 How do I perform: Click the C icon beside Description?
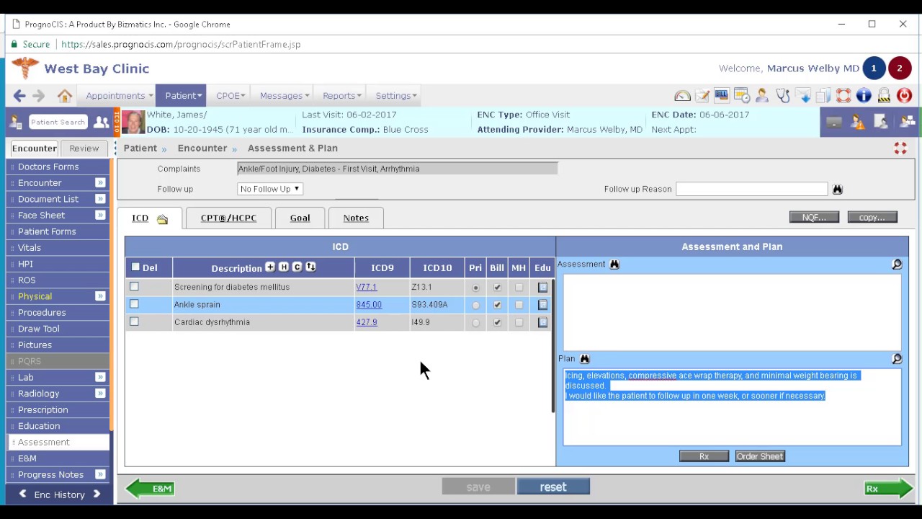tap(297, 267)
